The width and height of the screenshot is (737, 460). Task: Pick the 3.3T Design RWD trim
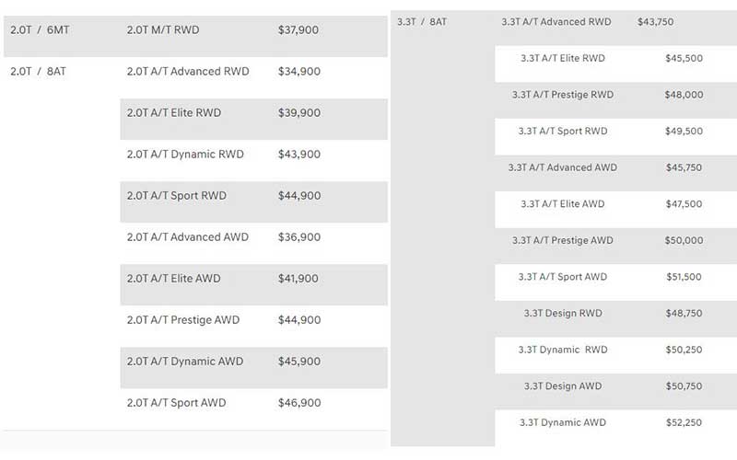563,314
